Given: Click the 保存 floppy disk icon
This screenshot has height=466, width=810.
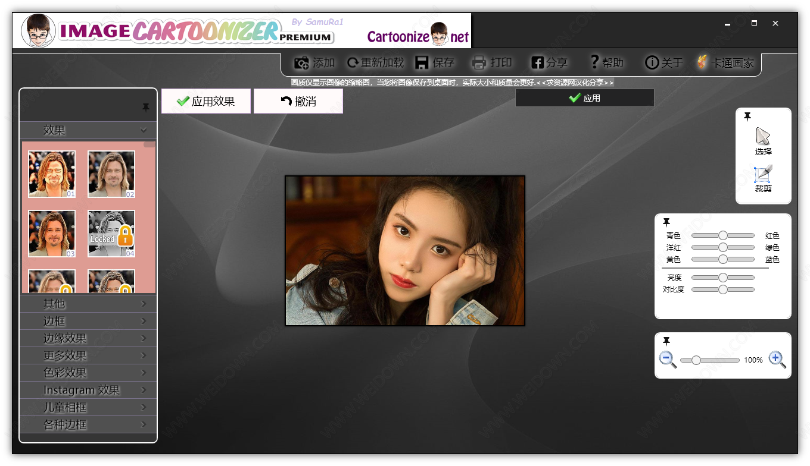Looking at the screenshot, I should 422,62.
